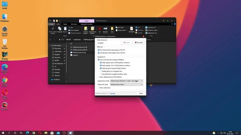Open Microsoft Edge from the taskbar
This screenshot has width=241, height=135.
(27, 133)
